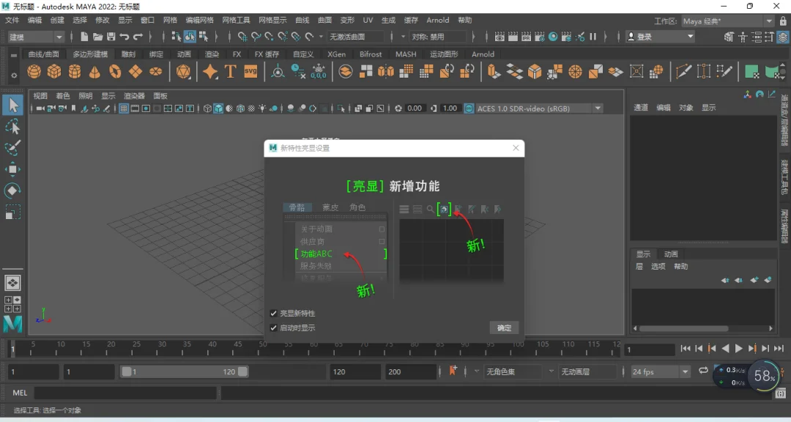The height and width of the screenshot is (422, 791).
Task: Click the polygon Type text tool icon
Action: (x=231, y=72)
